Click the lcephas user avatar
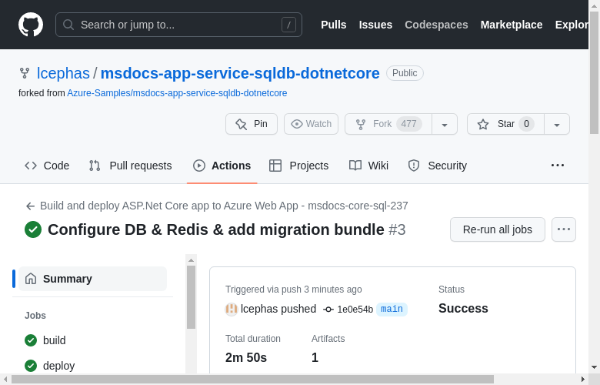 click(x=231, y=309)
